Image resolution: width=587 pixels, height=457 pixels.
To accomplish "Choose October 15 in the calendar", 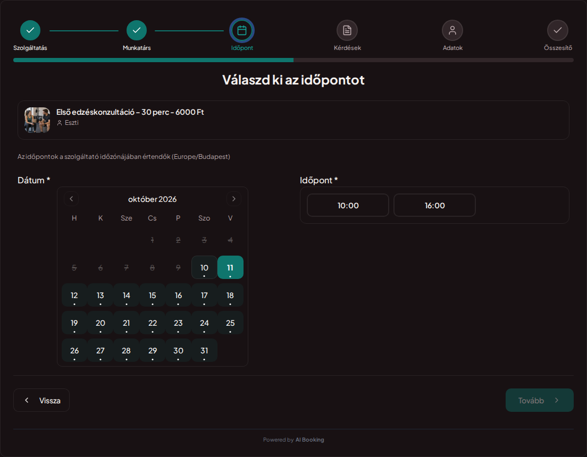I will [153, 295].
